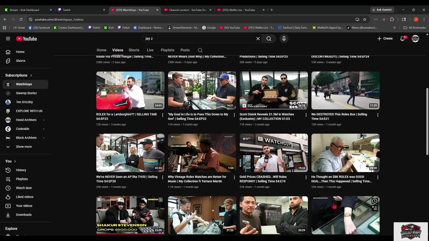Open Downloads in the sidebar

[25, 215]
